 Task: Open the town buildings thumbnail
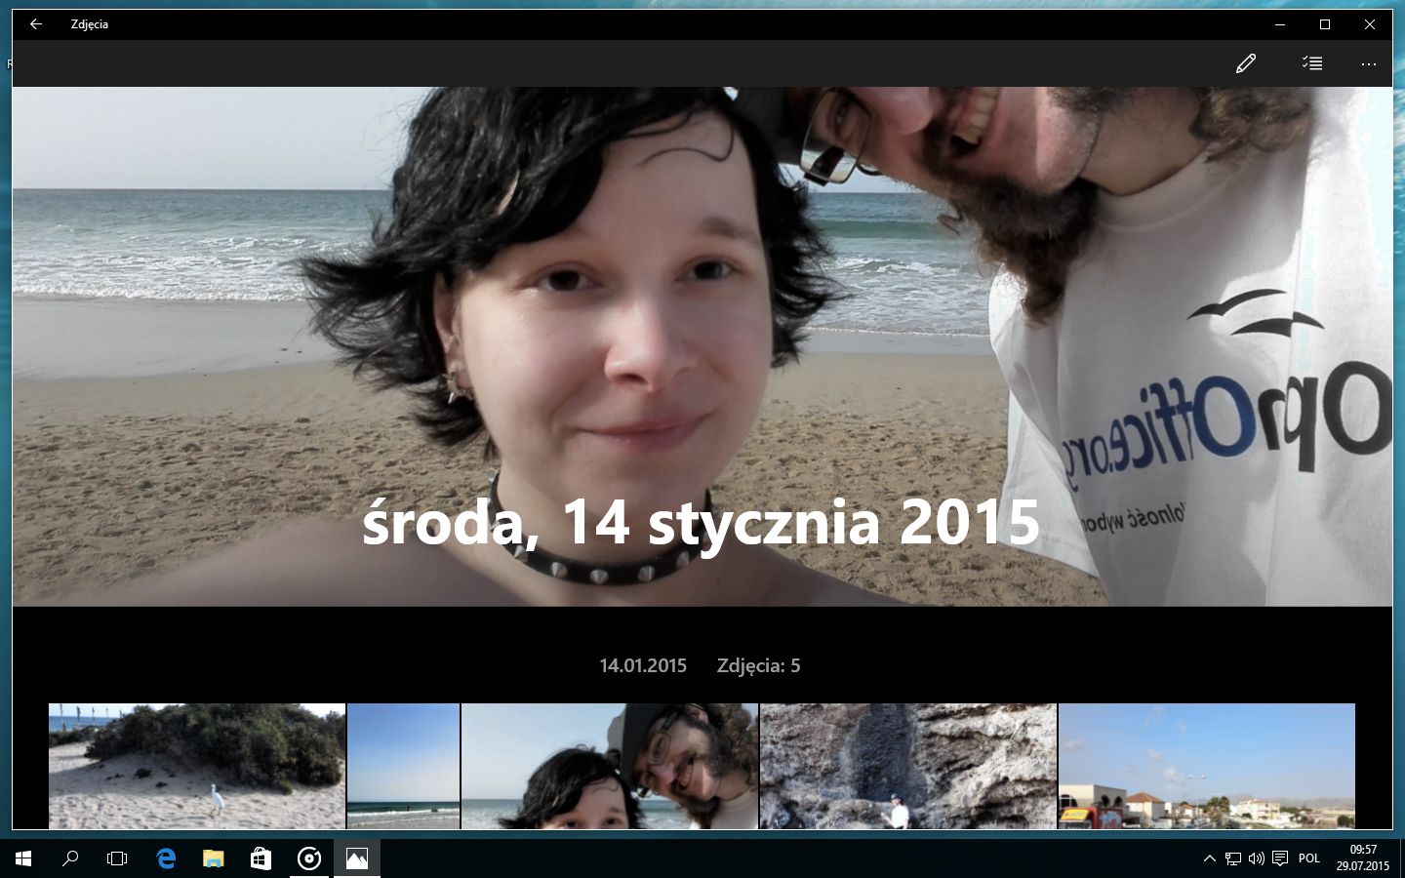click(x=1207, y=766)
